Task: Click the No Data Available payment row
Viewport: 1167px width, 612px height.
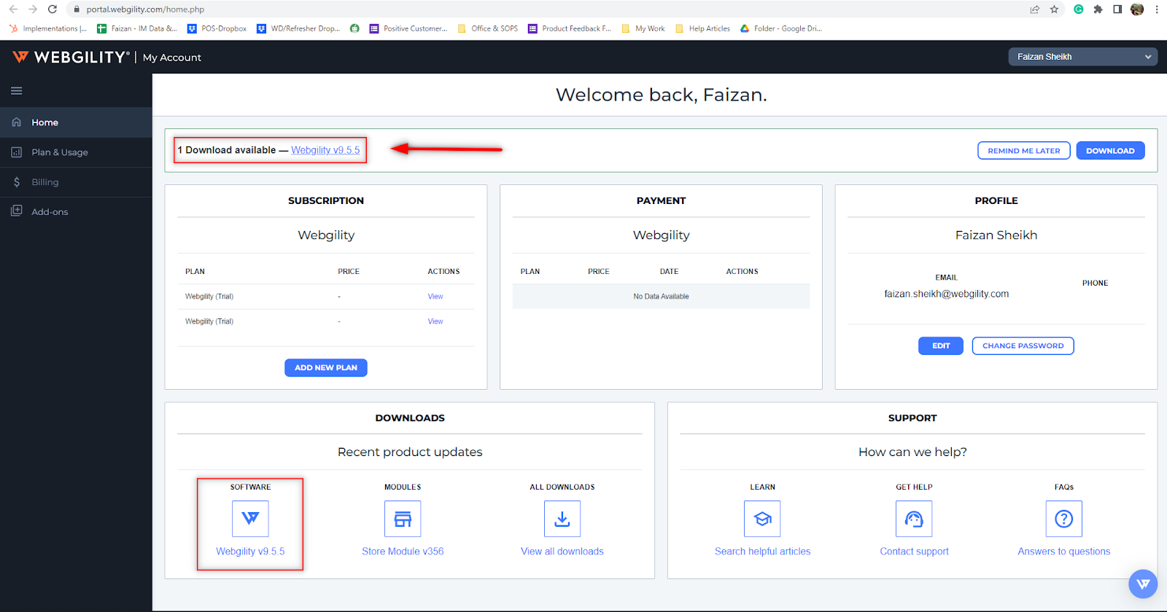Action: coord(661,297)
